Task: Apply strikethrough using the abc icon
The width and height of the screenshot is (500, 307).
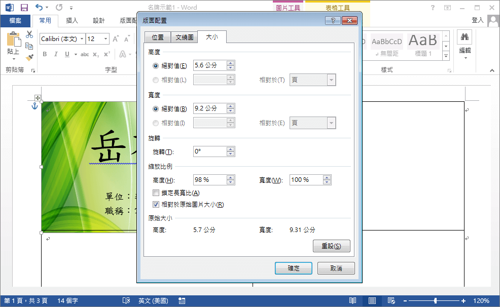Action: (85, 54)
